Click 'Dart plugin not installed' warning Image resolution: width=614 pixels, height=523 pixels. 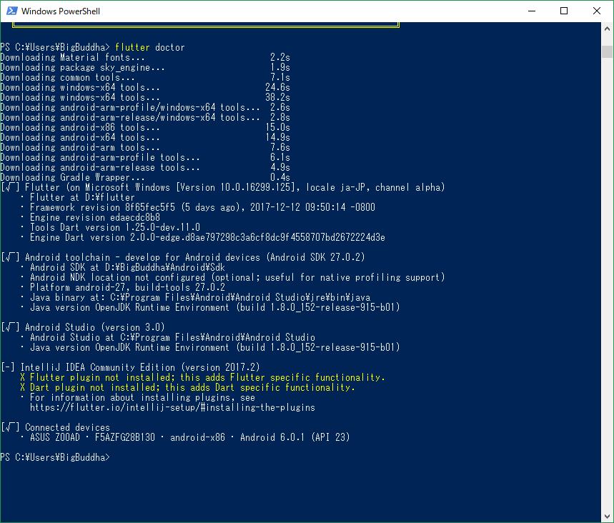[187, 387]
